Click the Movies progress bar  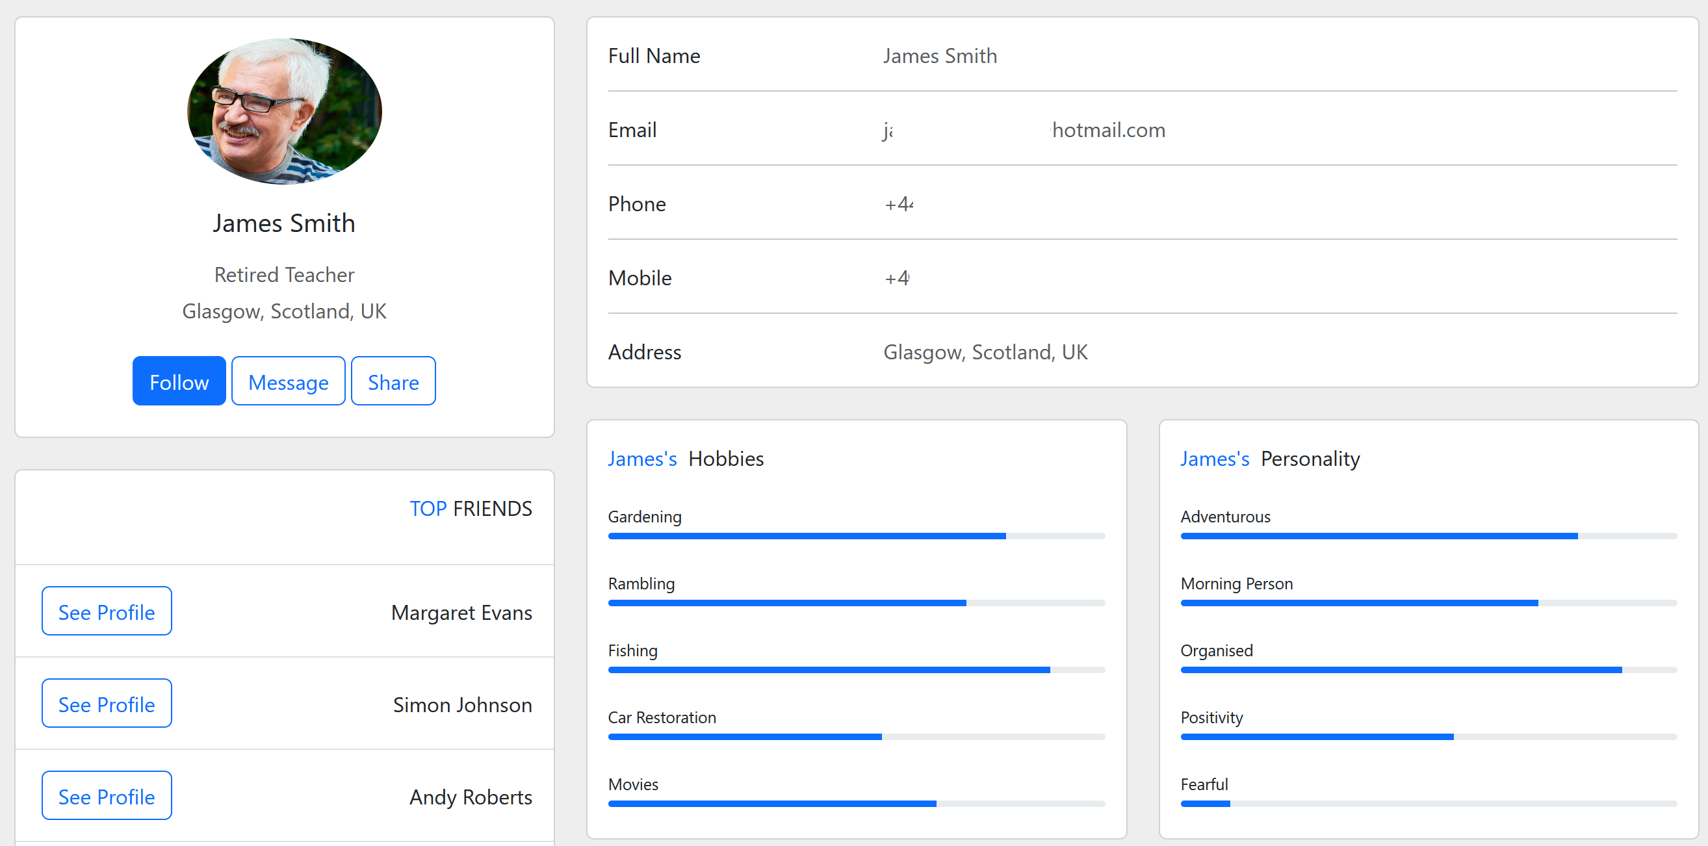tap(856, 804)
